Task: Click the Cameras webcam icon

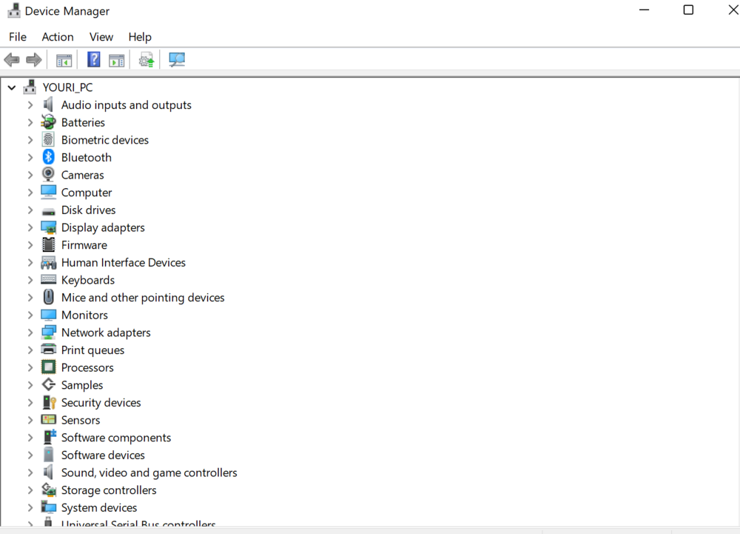Action: click(x=49, y=175)
